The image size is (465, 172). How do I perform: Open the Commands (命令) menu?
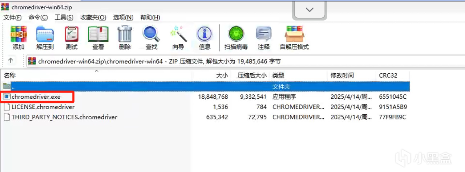click(x=38, y=17)
